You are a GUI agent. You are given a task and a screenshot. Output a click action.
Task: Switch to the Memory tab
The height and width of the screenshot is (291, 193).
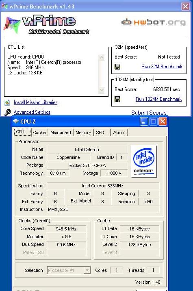point(83,132)
